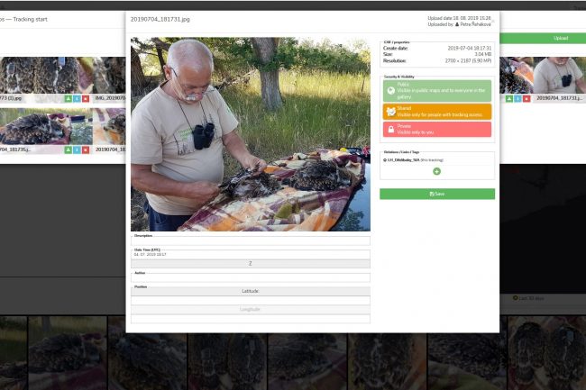Click red delete icon under 20190704_181735 thumbnail
The height and width of the screenshot is (390, 586).
coord(86,150)
